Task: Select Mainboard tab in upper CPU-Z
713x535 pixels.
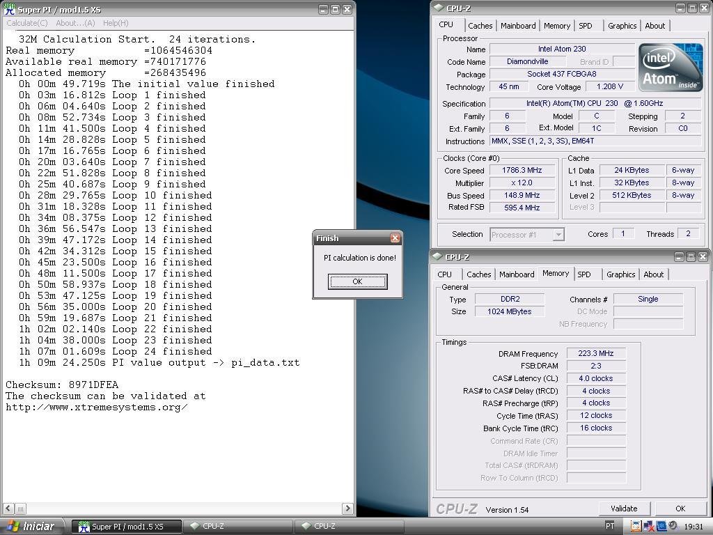Action: 518,26
